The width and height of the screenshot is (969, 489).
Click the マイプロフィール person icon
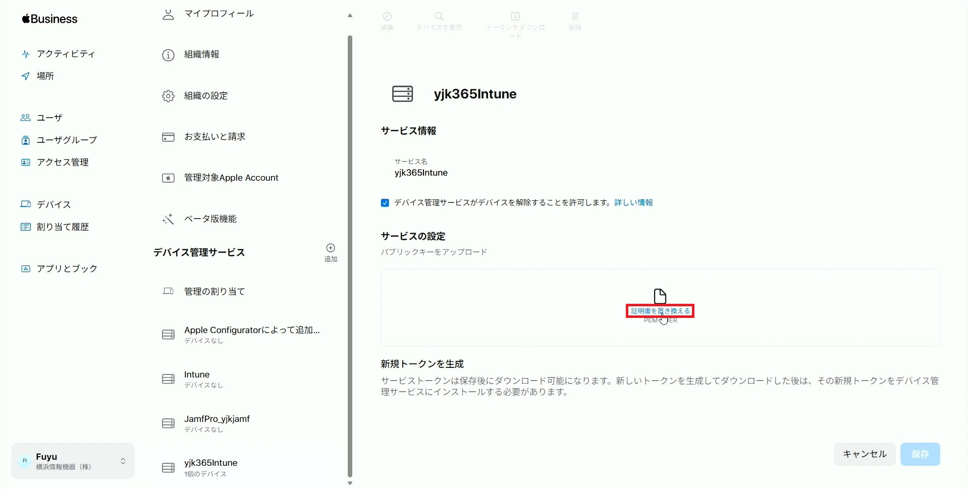pyautogui.click(x=168, y=14)
